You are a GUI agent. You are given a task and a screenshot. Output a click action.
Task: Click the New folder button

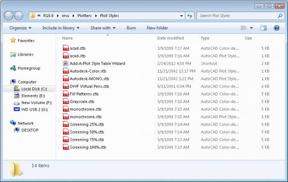pyautogui.click(x=157, y=28)
